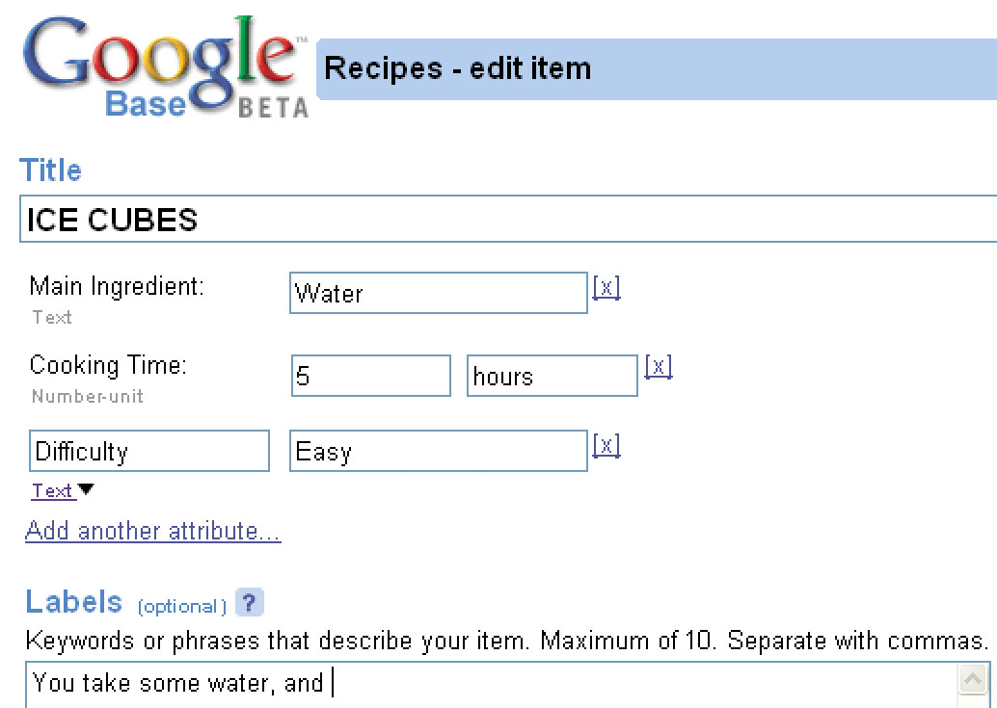Click Add another attribute link
The height and width of the screenshot is (708, 997).
pos(153,531)
